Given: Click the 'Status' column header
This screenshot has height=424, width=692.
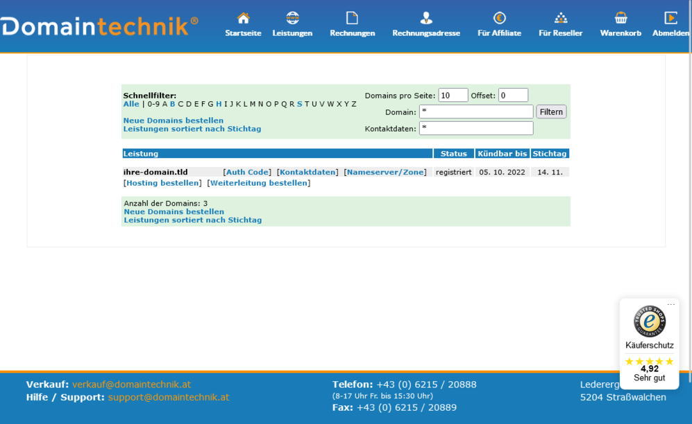Looking at the screenshot, I should pos(454,154).
